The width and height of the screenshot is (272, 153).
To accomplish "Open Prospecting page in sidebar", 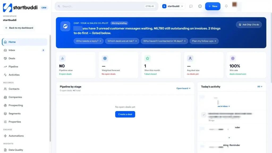I will pyautogui.click(x=25, y=105).
